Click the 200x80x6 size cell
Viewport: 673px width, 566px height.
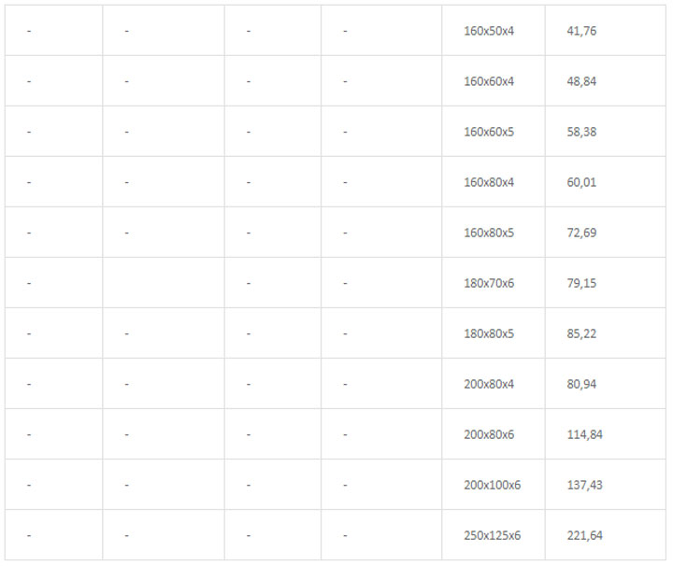489,434
